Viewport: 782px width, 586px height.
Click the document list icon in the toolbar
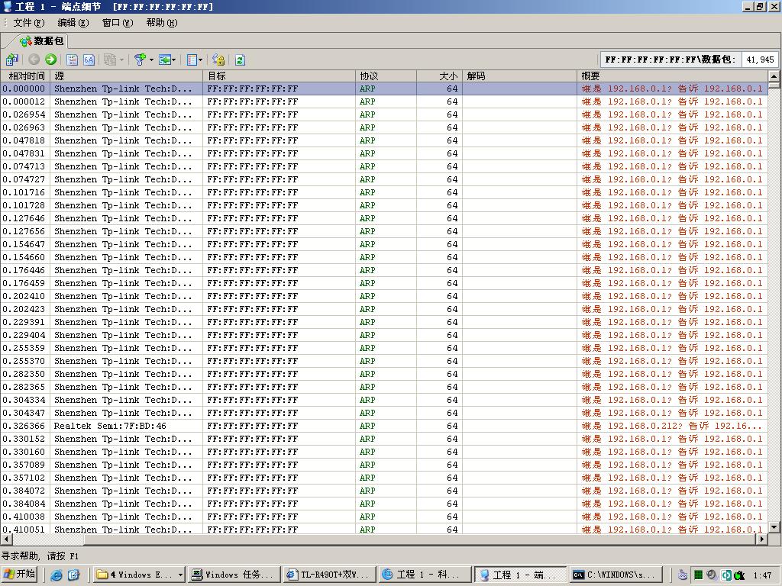73,60
